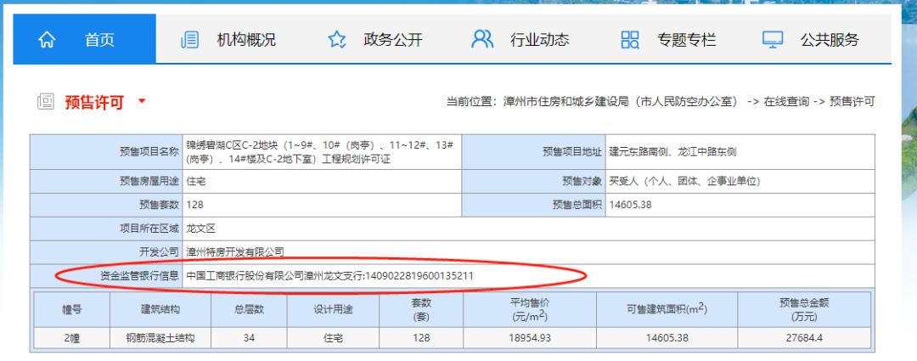Screen dimensions: 917x361
Task: Click the 预售对象 label
Action: (582, 182)
